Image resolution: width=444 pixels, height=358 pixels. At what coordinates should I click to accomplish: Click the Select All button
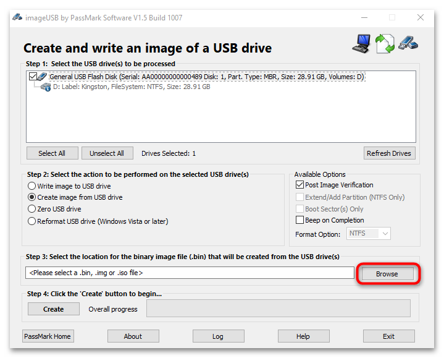(52, 153)
